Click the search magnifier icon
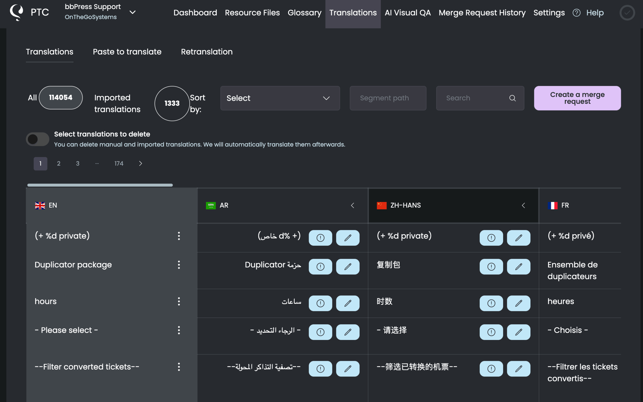 coord(512,98)
